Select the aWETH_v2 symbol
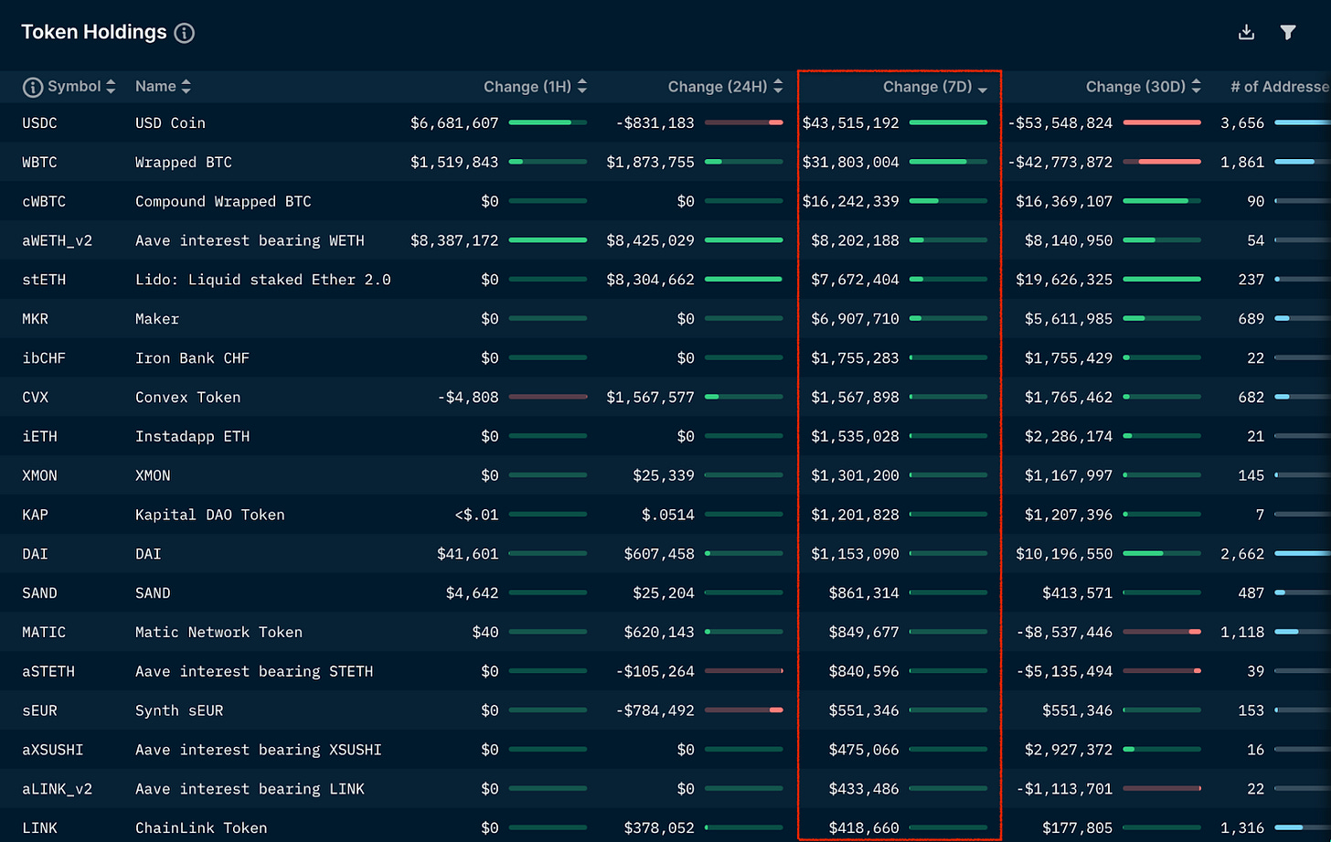Viewport: 1331px width, 842px height. click(57, 240)
